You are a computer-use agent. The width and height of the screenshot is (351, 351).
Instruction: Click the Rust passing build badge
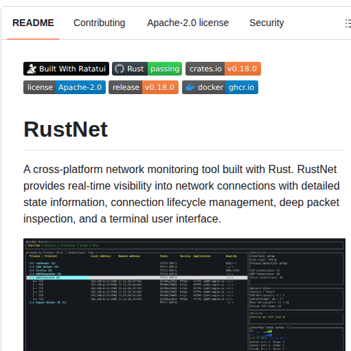(147, 69)
